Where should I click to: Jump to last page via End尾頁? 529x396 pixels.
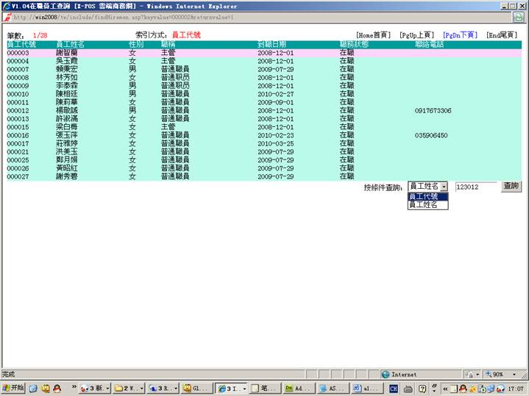pyautogui.click(x=503, y=35)
